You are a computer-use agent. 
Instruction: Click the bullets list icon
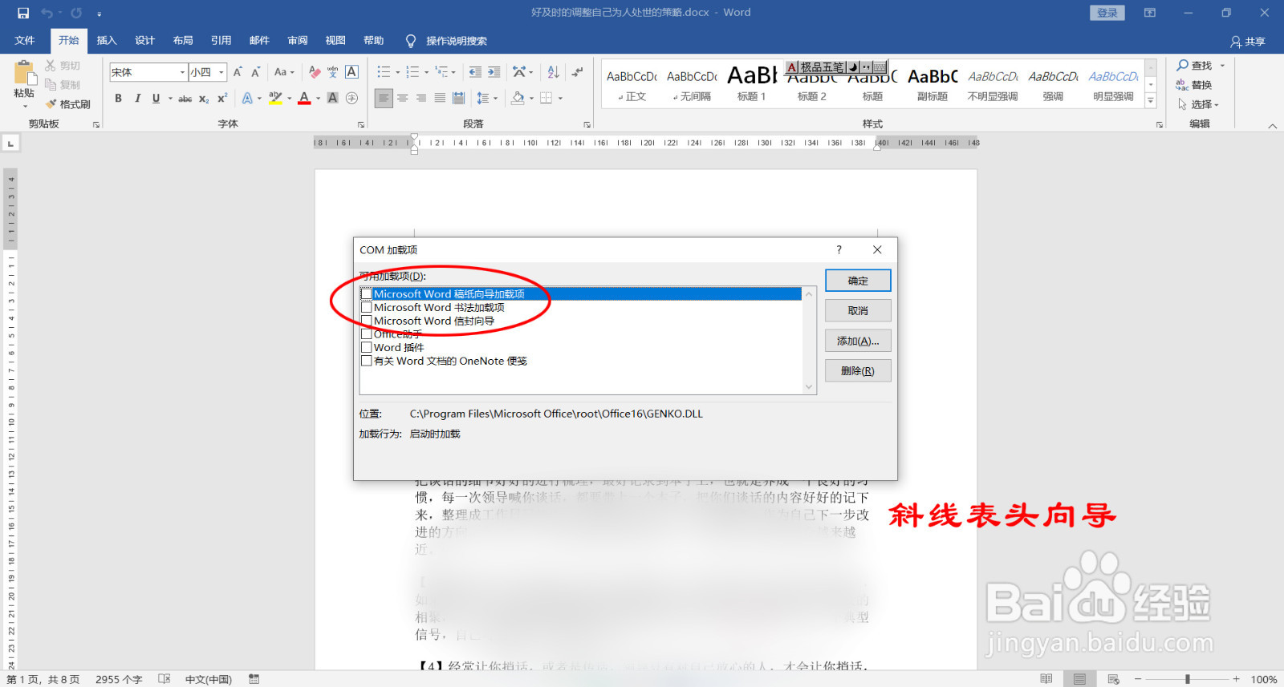tap(384, 72)
